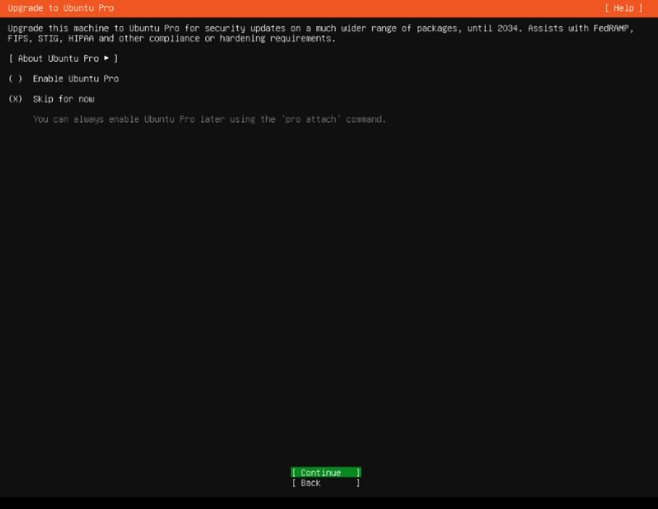Click the description mentioning FedRAMP compliance
This screenshot has width=658, height=509.
[x=321, y=33]
